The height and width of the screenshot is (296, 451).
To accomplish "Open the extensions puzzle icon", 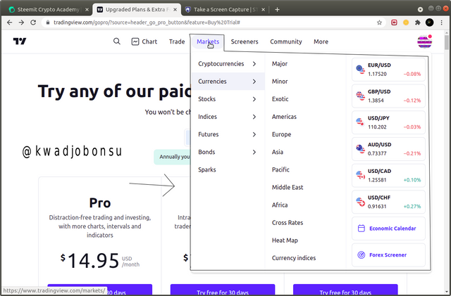I will [x=418, y=22].
